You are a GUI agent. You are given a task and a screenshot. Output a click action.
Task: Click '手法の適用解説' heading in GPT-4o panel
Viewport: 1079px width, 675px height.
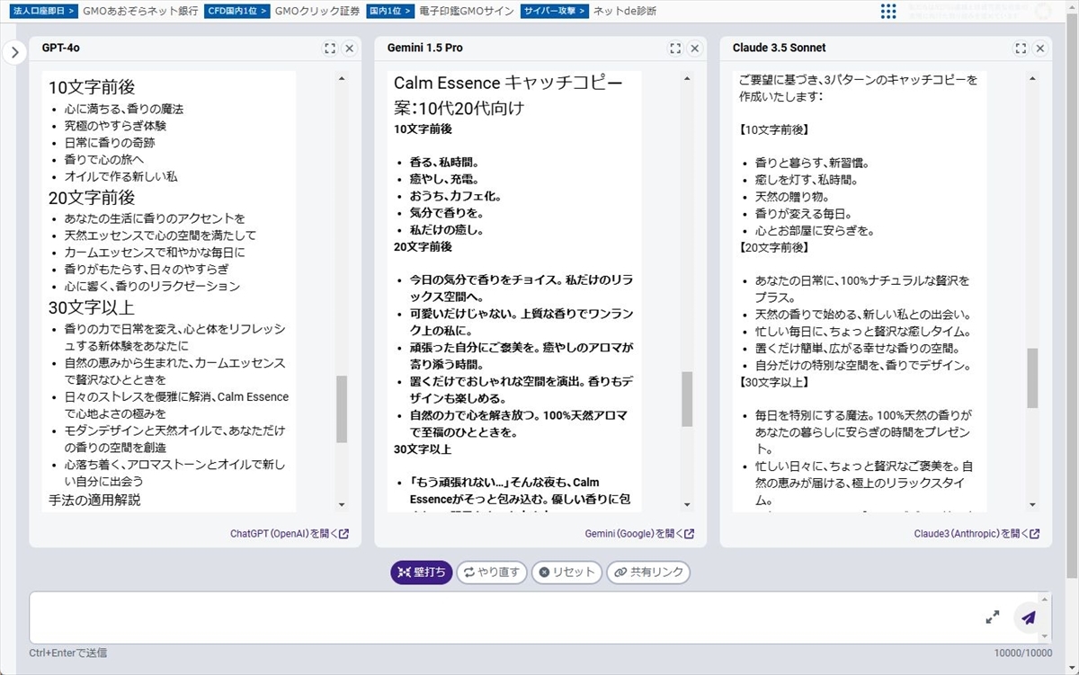point(94,500)
